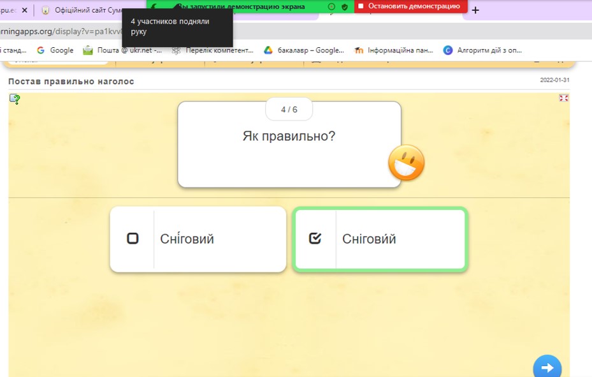Viewport: 592px width, 377px height.
Task: Toggle fullscreen with the red expand icon
Action: click(563, 98)
